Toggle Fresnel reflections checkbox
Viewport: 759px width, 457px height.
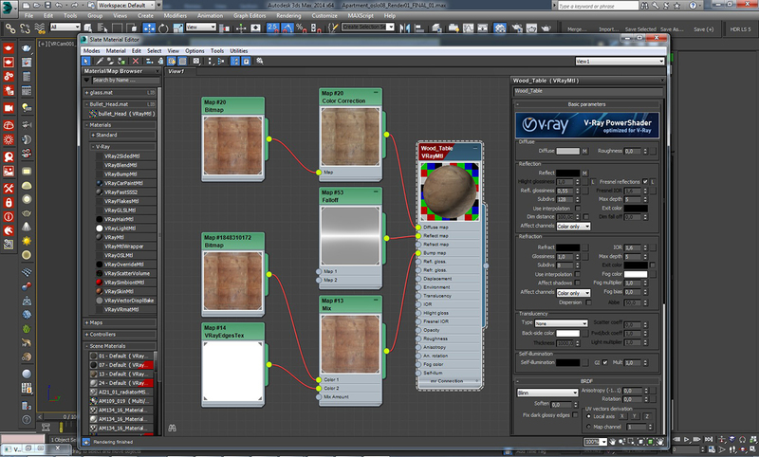coord(645,181)
